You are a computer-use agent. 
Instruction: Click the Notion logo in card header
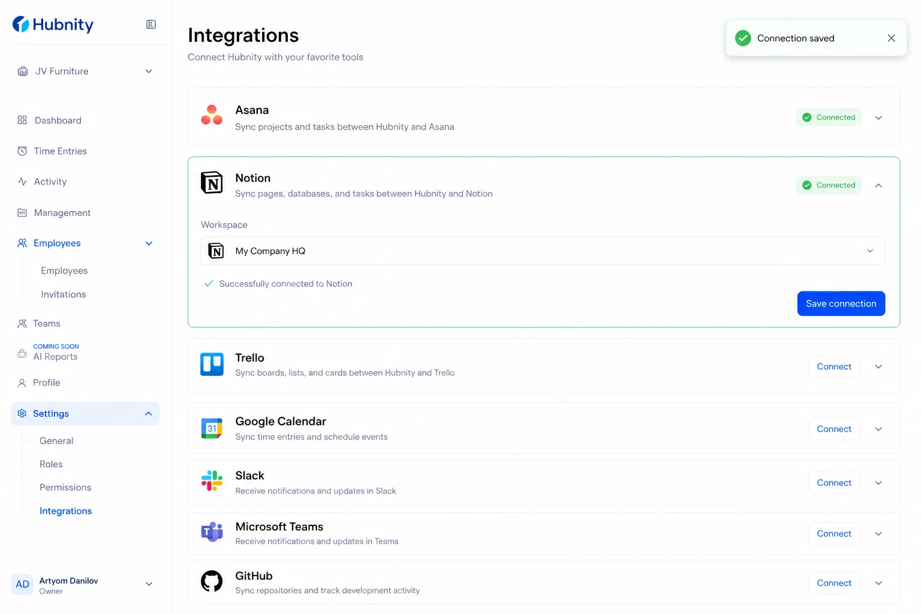212,183
